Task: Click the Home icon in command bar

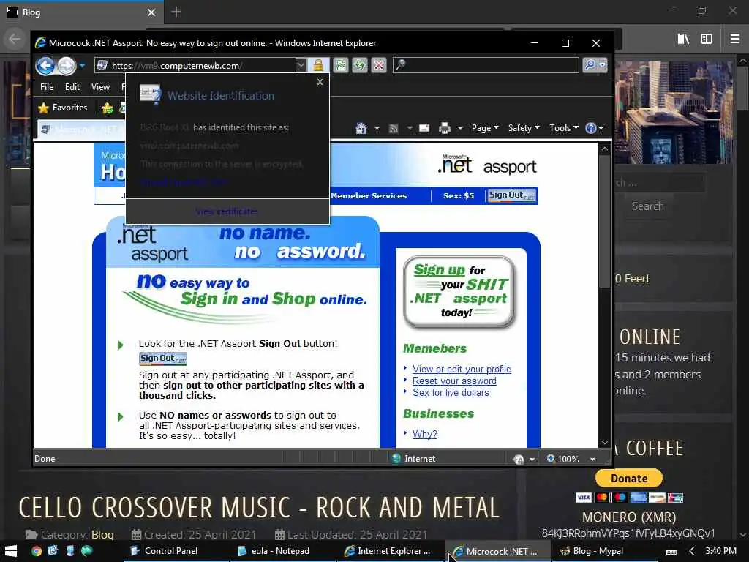Action: point(361,128)
